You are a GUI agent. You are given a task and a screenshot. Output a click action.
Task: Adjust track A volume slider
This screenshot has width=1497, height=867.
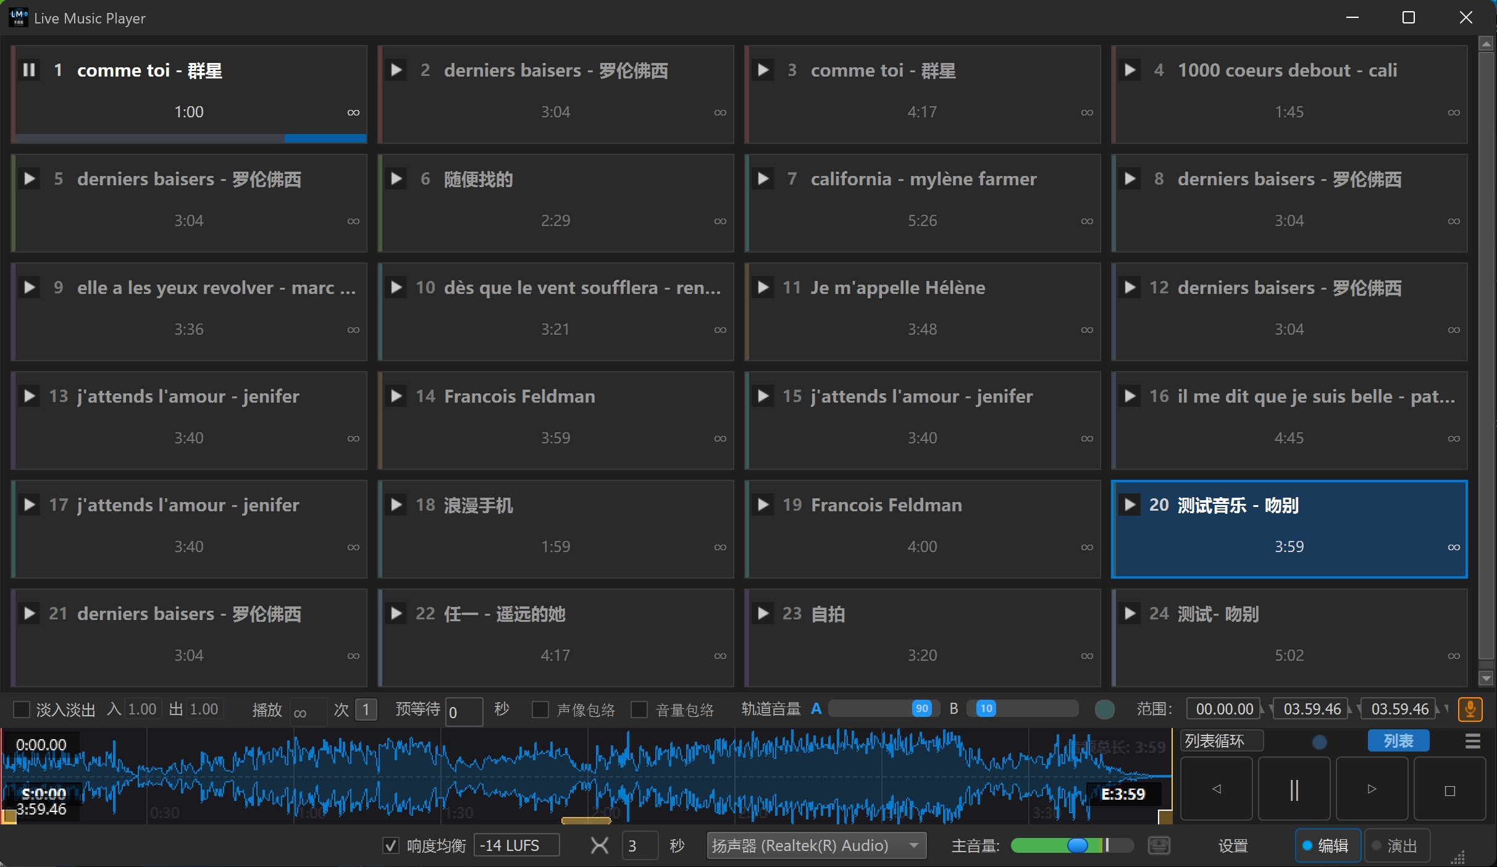click(x=884, y=709)
